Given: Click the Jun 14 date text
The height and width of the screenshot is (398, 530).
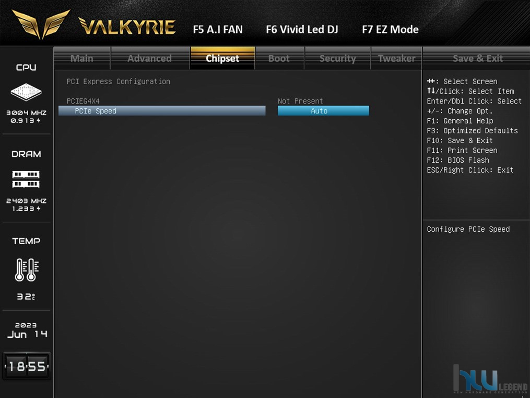Looking at the screenshot, I should tap(27, 334).
